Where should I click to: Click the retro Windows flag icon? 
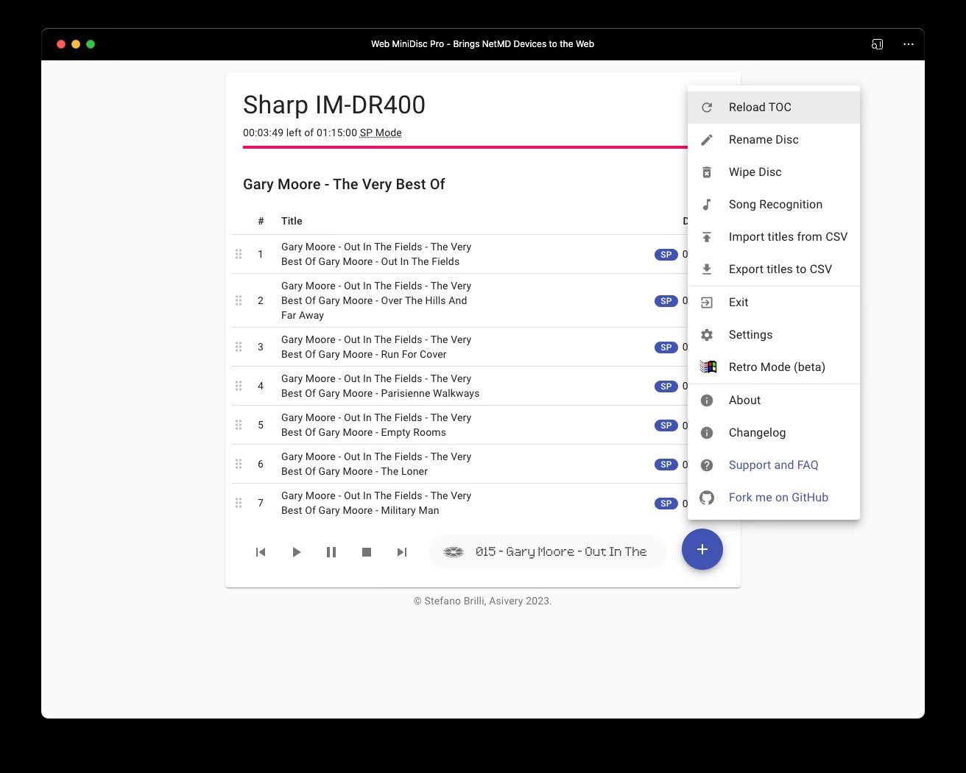(x=708, y=367)
